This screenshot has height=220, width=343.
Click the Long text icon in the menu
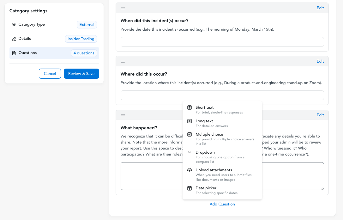point(190,121)
